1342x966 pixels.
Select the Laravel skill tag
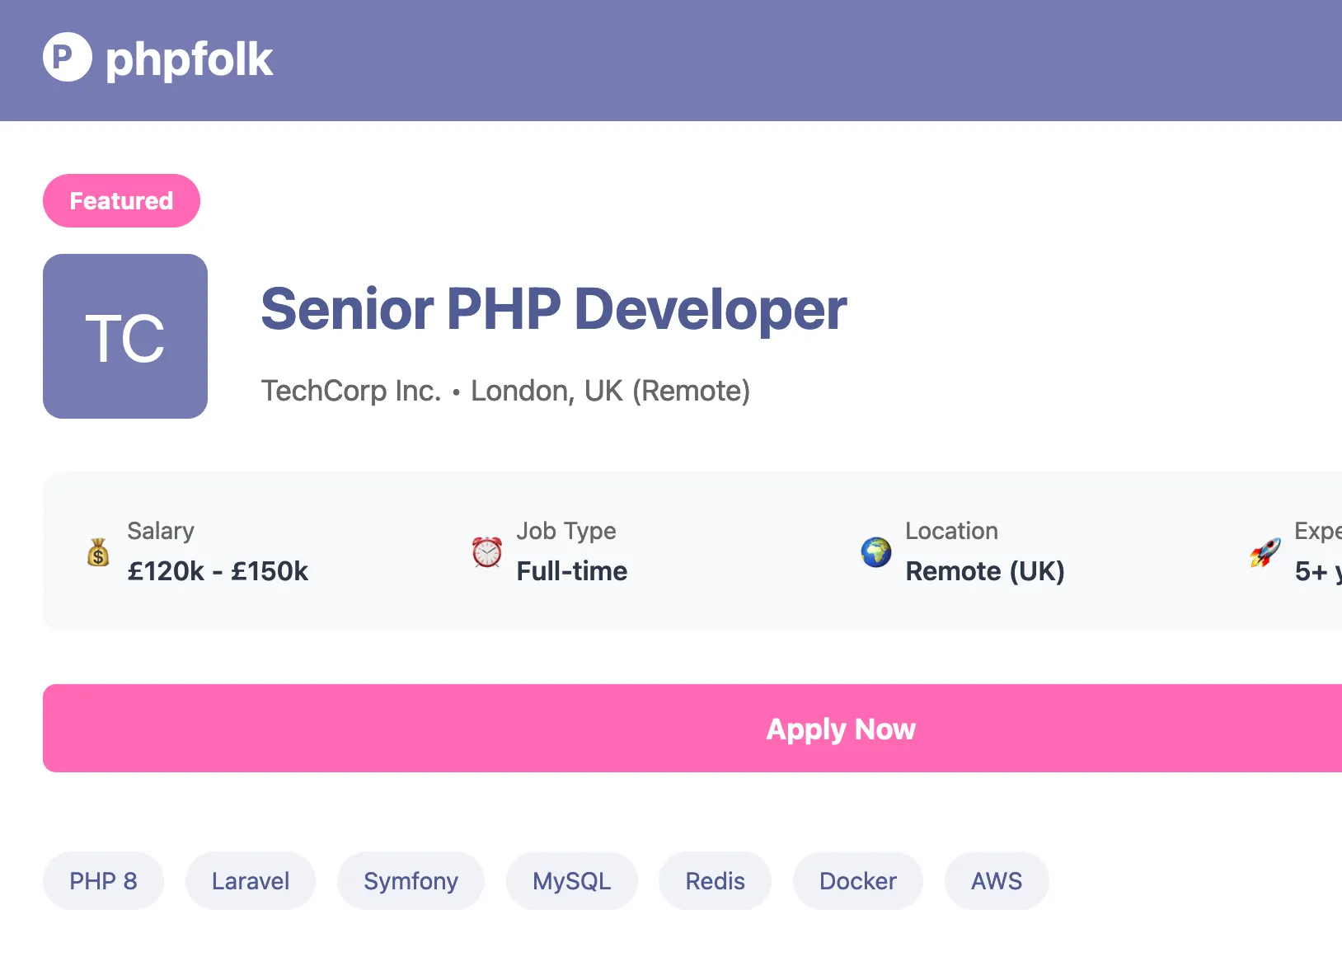click(x=251, y=881)
